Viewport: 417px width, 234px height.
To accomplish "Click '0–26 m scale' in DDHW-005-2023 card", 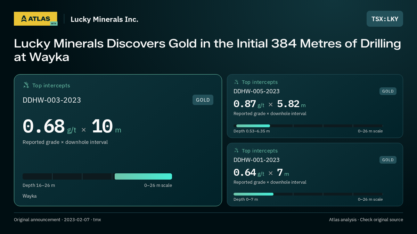I will (x=370, y=131).
